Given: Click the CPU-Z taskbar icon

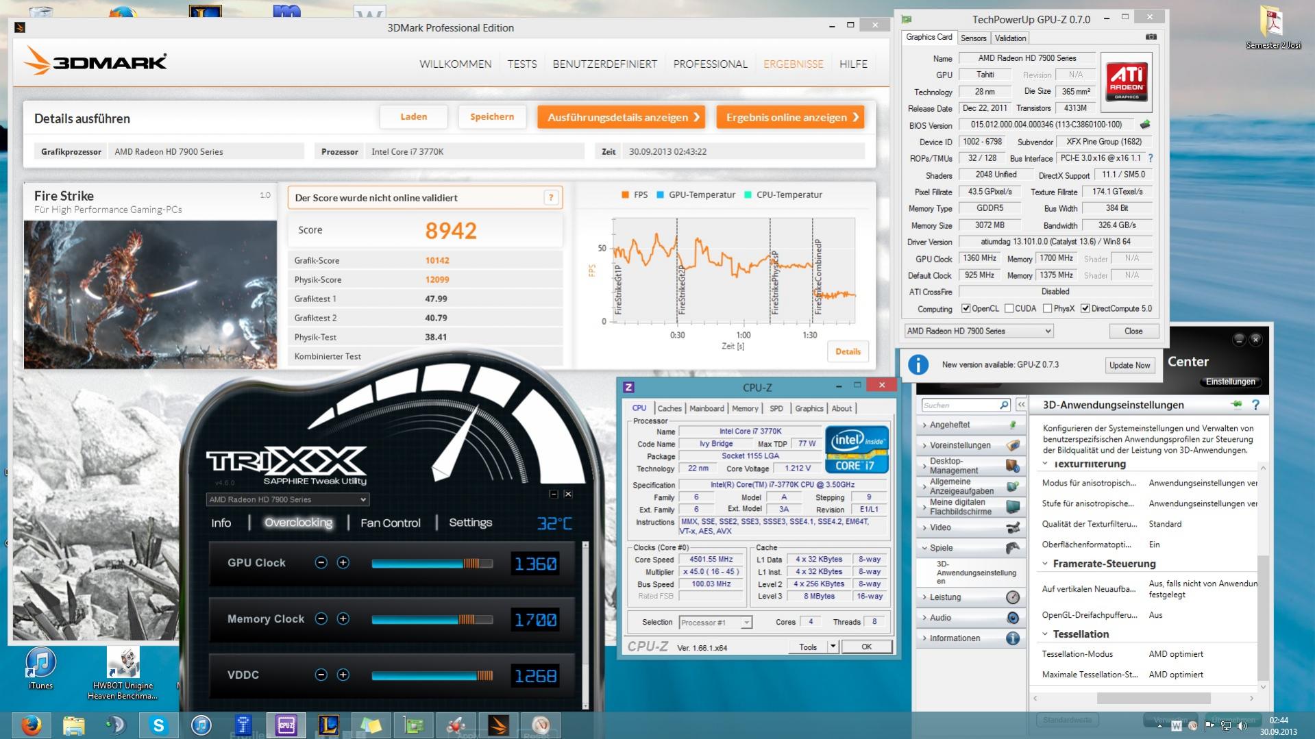Looking at the screenshot, I should click(286, 725).
